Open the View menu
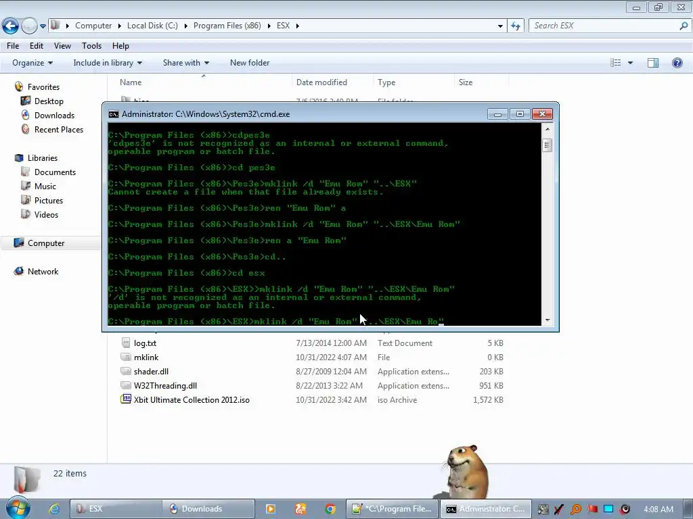The width and height of the screenshot is (693, 519). click(x=62, y=46)
